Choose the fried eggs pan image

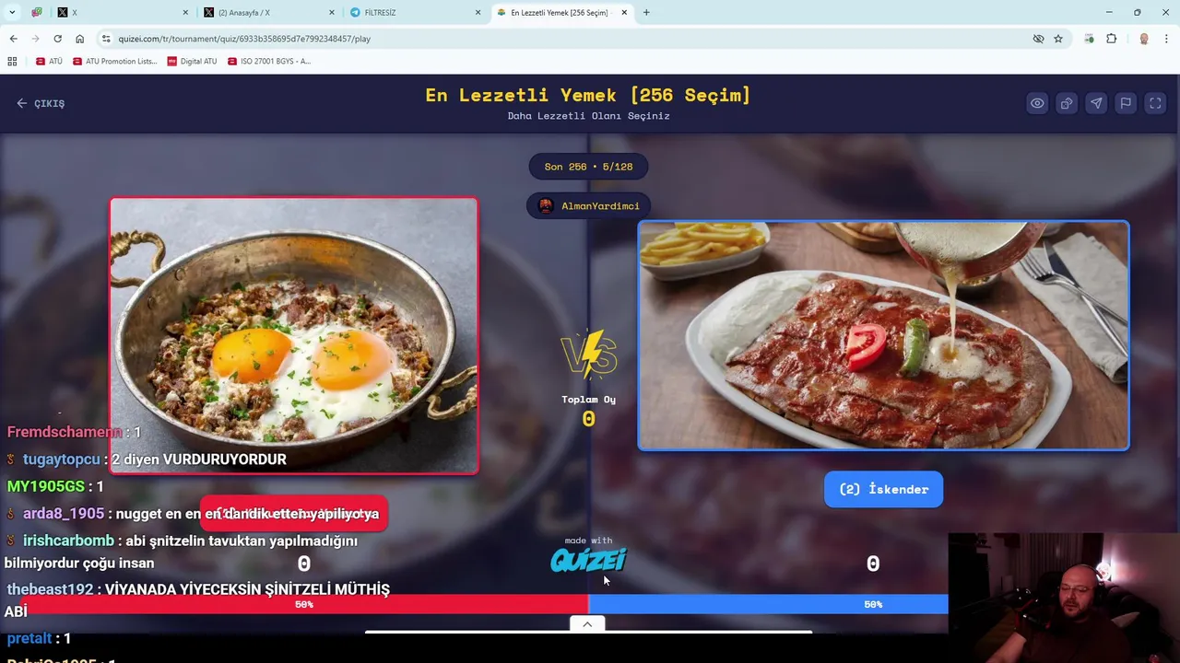pos(294,335)
